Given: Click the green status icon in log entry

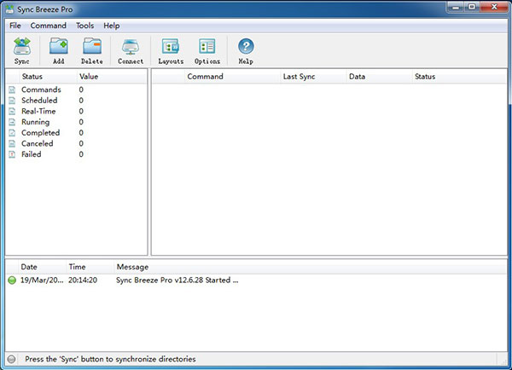Looking at the screenshot, I should [x=12, y=280].
